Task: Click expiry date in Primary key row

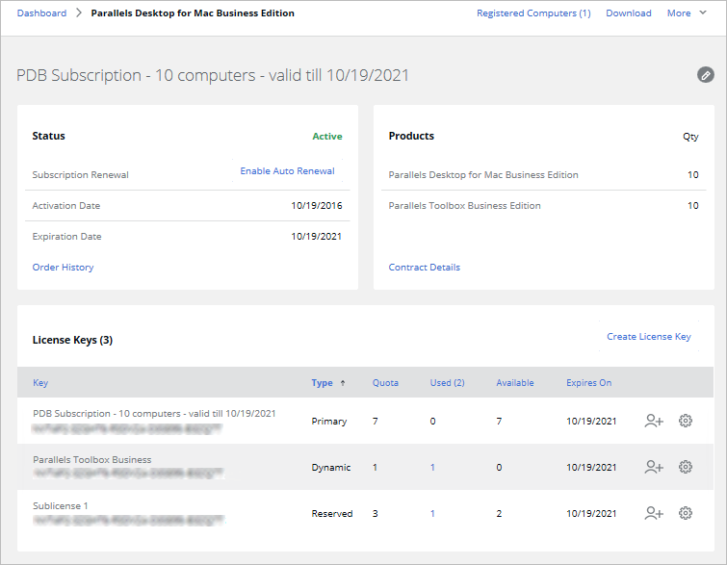Action: 591,422
